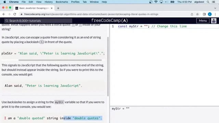Click the Wi-Fi status icon
Image resolution: width=219 pixels, height=123 pixels.
click(x=156, y=2)
